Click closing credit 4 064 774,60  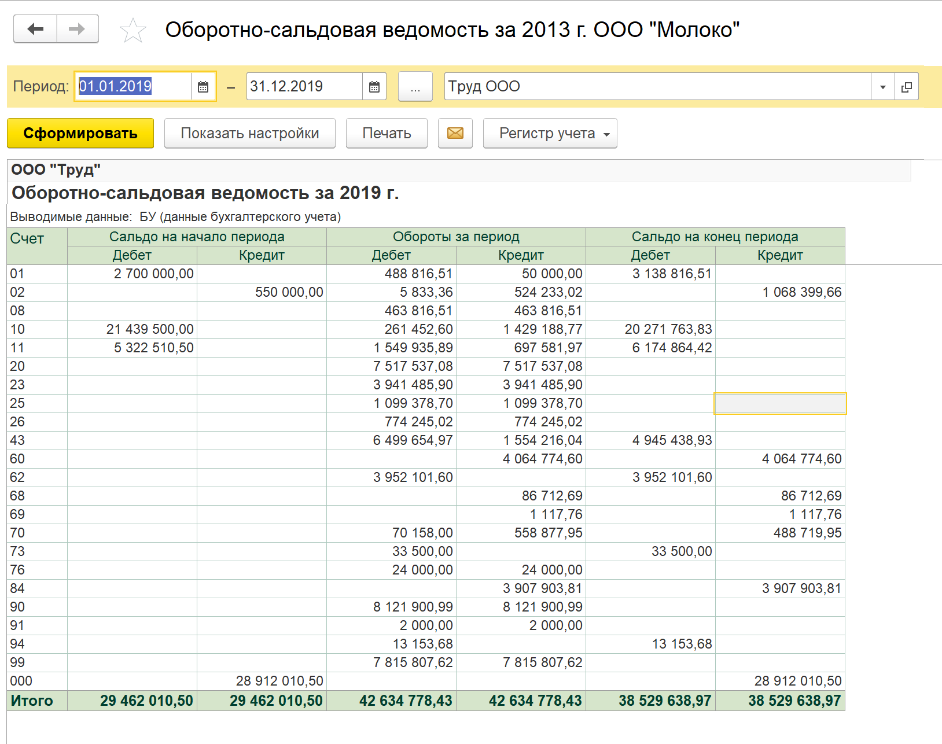(802, 459)
